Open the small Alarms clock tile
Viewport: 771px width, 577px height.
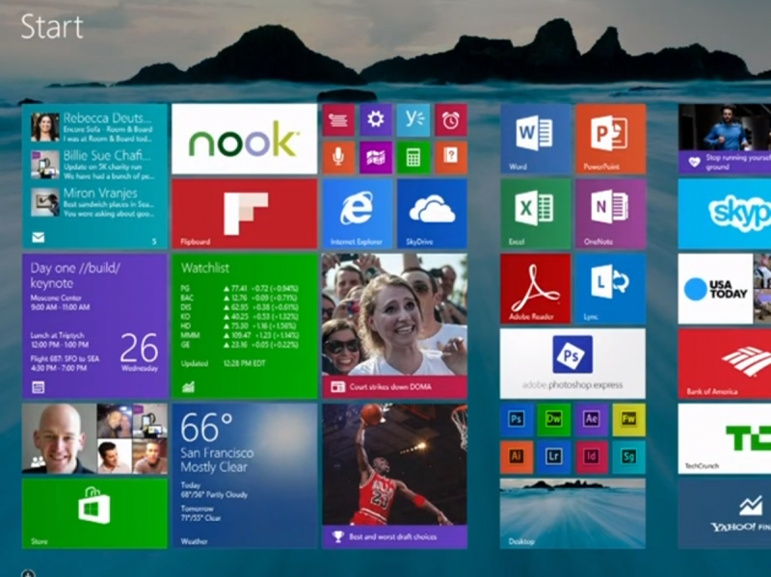[x=450, y=120]
